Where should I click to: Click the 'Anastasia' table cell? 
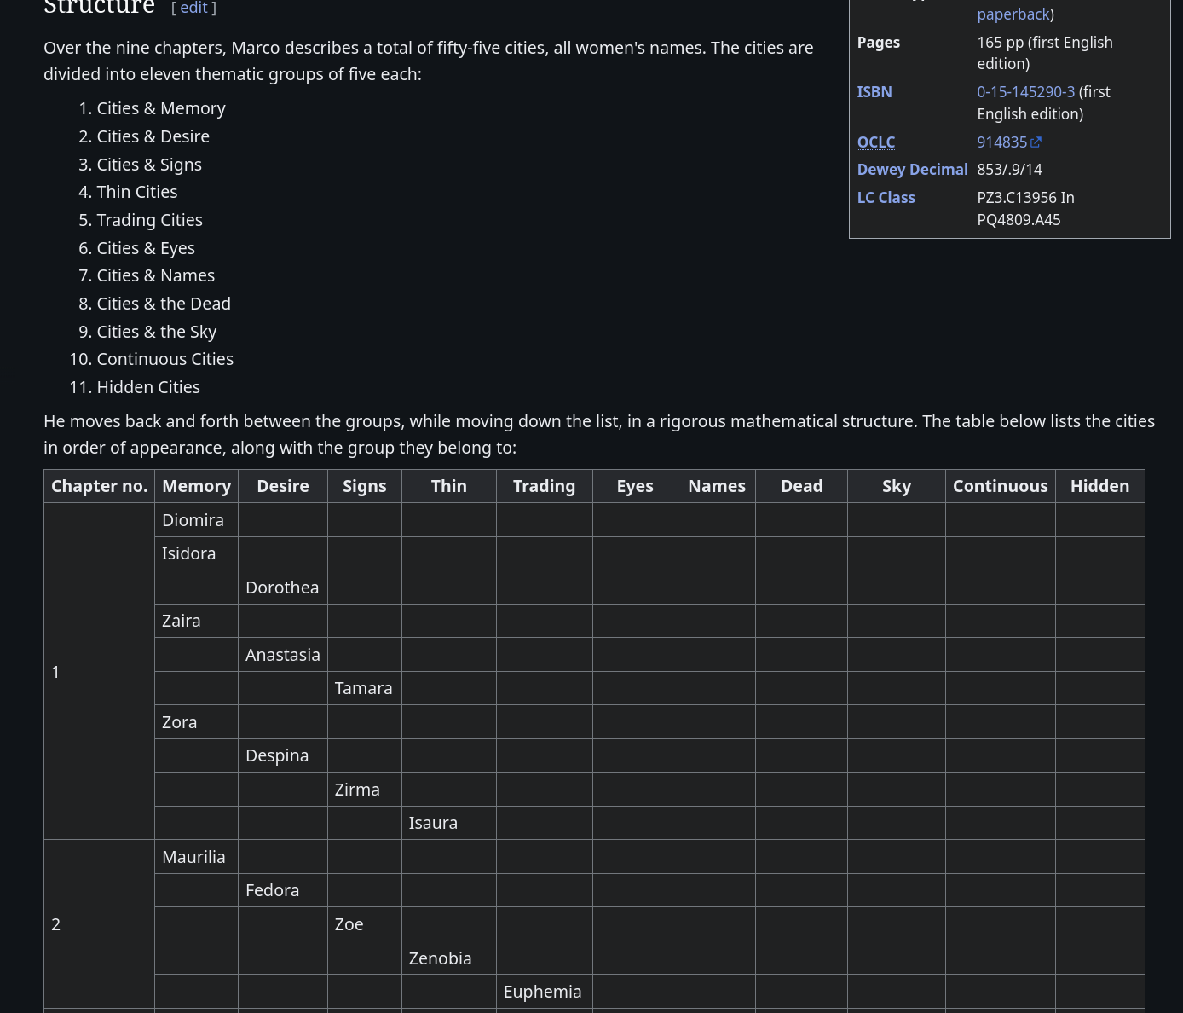283,655
